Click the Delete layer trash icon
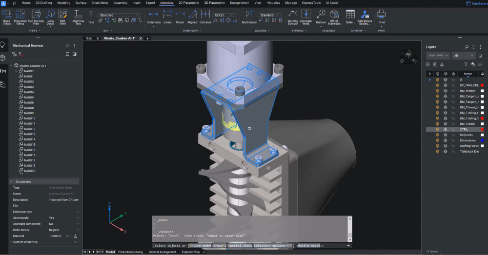Screen dimensions: 488x255 click(435, 64)
